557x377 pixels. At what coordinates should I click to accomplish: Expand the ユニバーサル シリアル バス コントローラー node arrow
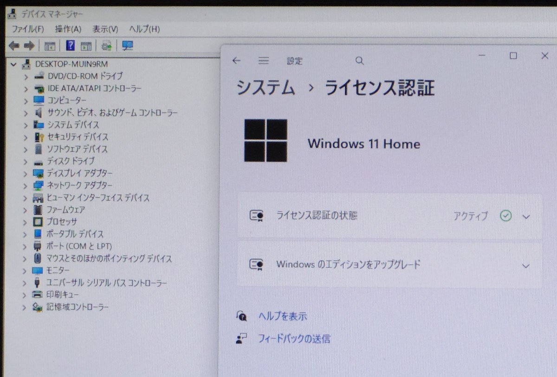click(25, 283)
